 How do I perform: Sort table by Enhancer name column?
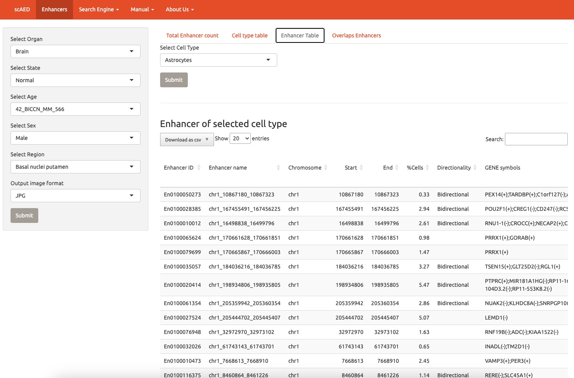244,168
